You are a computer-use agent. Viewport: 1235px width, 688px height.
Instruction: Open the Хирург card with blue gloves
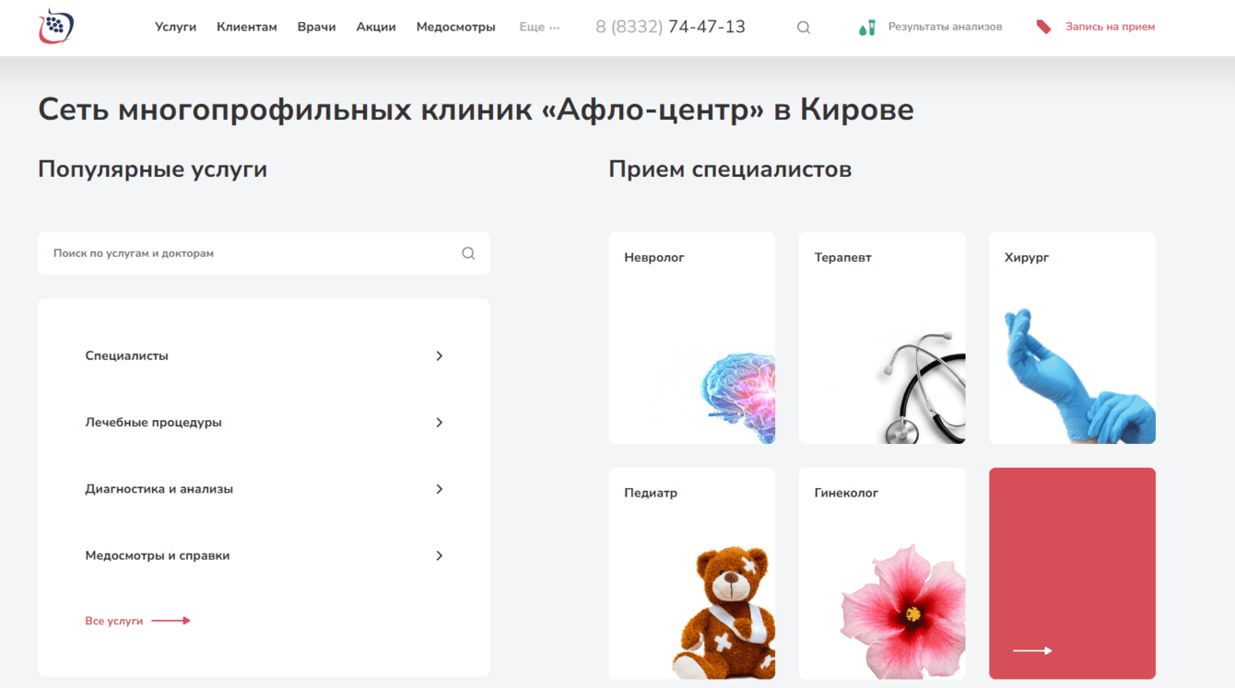(x=1072, y=338)
